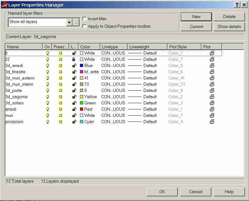Click the Show details button

pyautogui.click(x=229, y=26)
